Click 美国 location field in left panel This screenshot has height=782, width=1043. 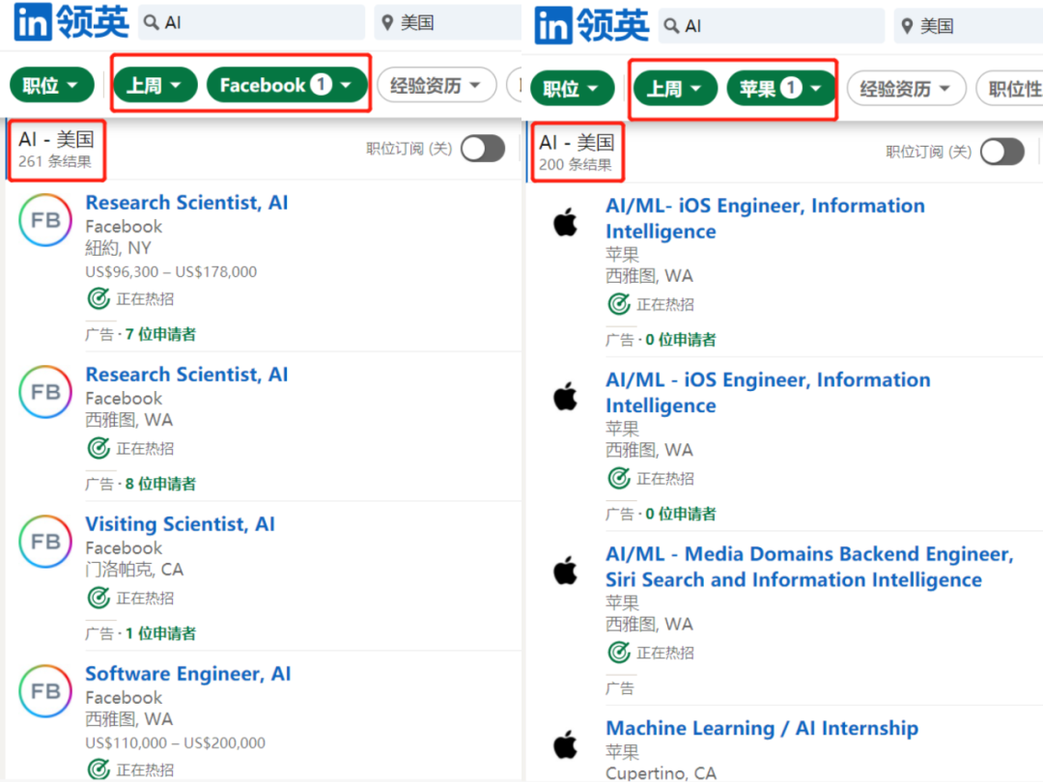448,22
